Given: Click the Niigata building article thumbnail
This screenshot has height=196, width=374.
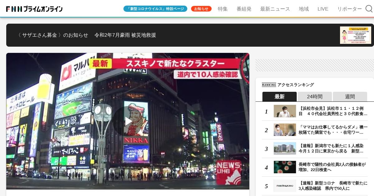Looking at the screenshot, I should coord(285,148).
